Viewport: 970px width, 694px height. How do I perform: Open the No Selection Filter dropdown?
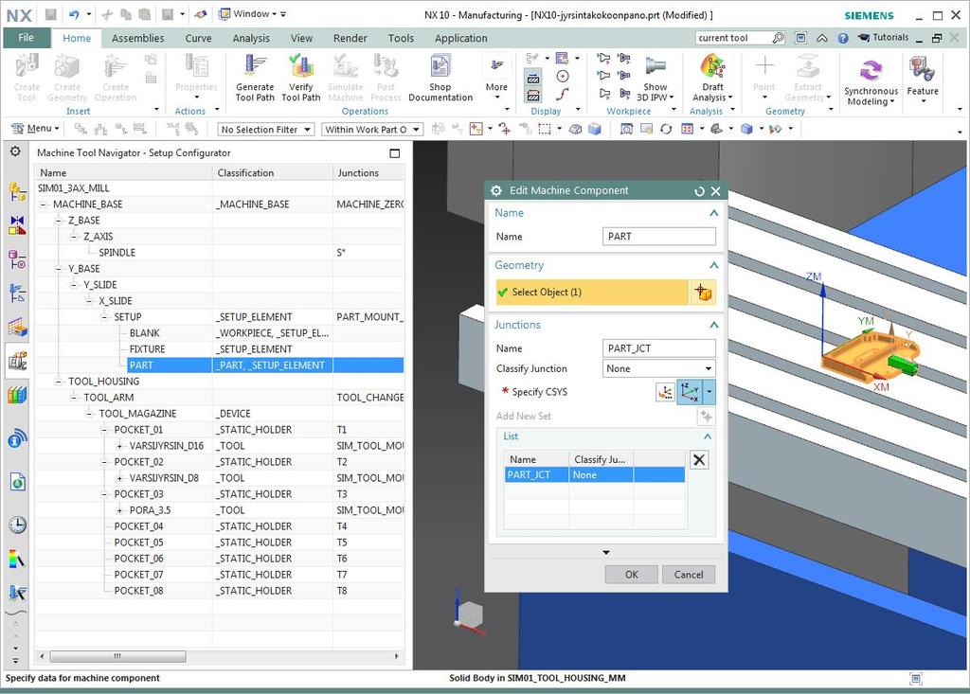coord(266,130)
